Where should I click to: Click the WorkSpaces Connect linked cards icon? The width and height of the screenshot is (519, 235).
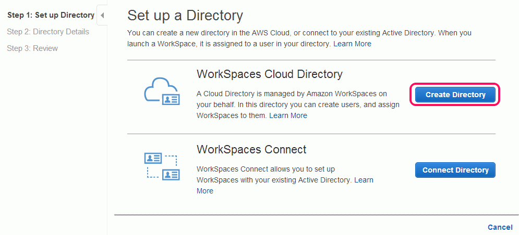[162, 167]
